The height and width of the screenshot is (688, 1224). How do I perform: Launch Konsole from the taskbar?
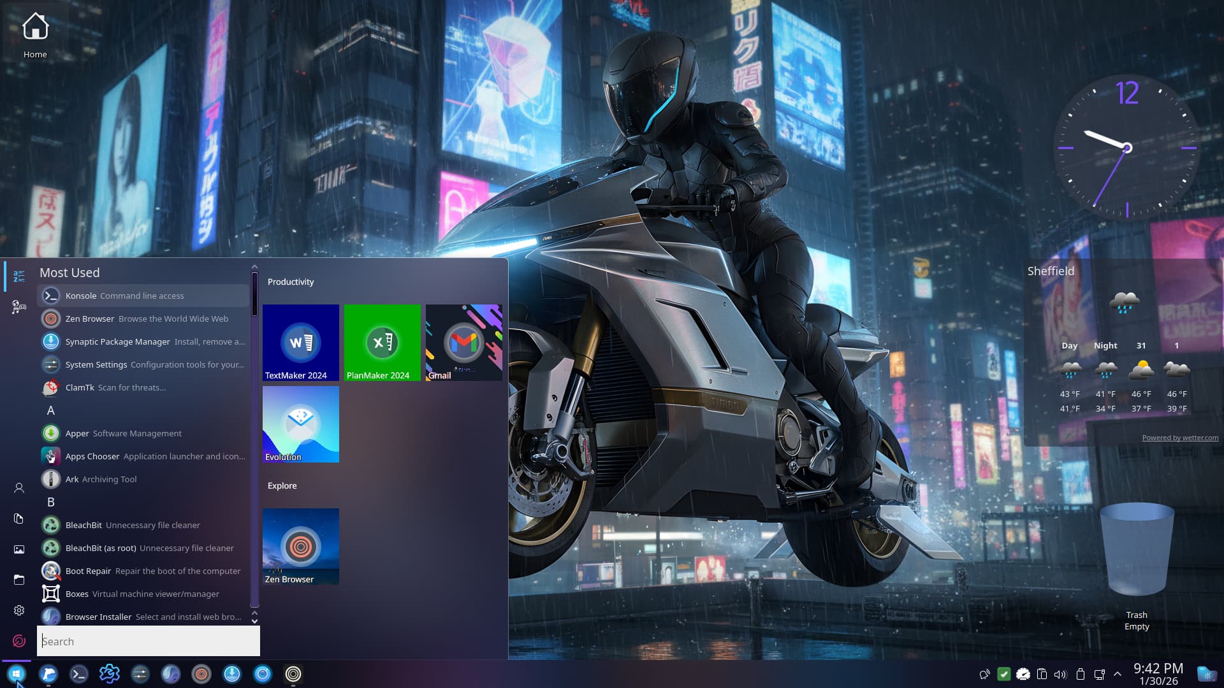point(79,674)
